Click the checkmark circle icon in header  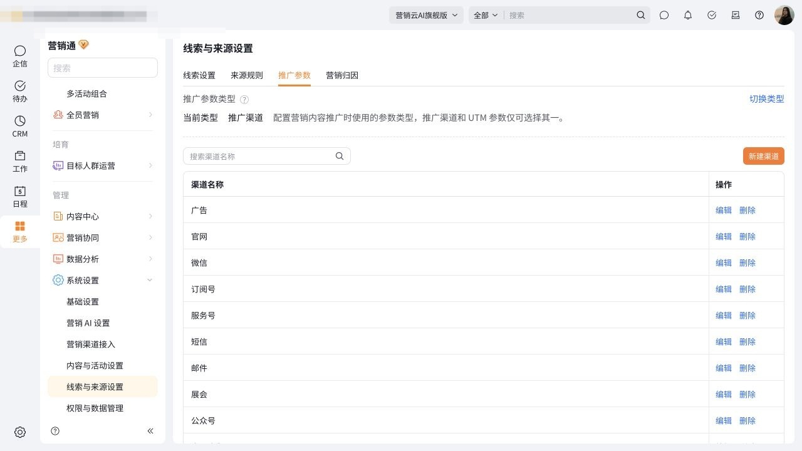point(712,15)
